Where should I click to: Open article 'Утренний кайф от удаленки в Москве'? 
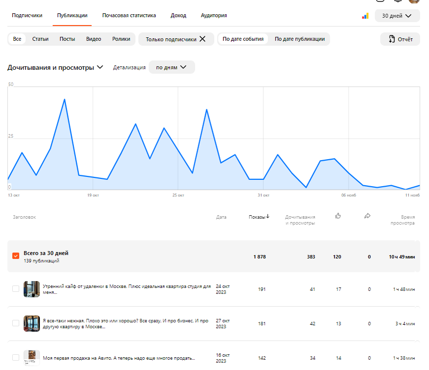click(x=126, y=289)
